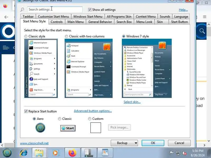Click the Aero shell start button image

(40, 128)
